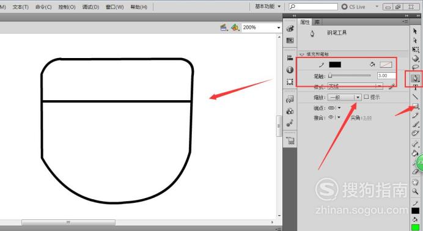Select the Bone tool
The image size is (423, 231).
tap(415, 144)
